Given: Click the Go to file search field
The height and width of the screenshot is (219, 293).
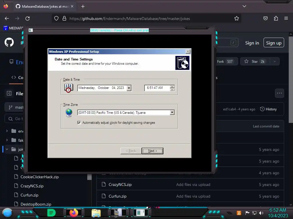Looking at the screenshot, I should coord(15,119).
